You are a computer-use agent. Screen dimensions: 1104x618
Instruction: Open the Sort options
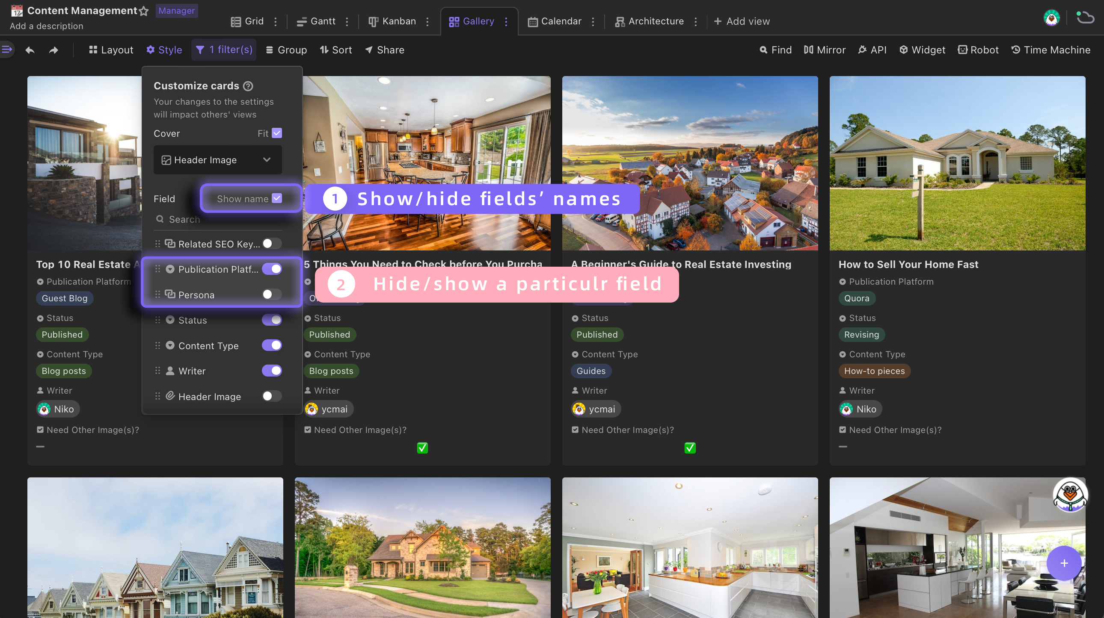pyautogui.click(x=336, y=50)
